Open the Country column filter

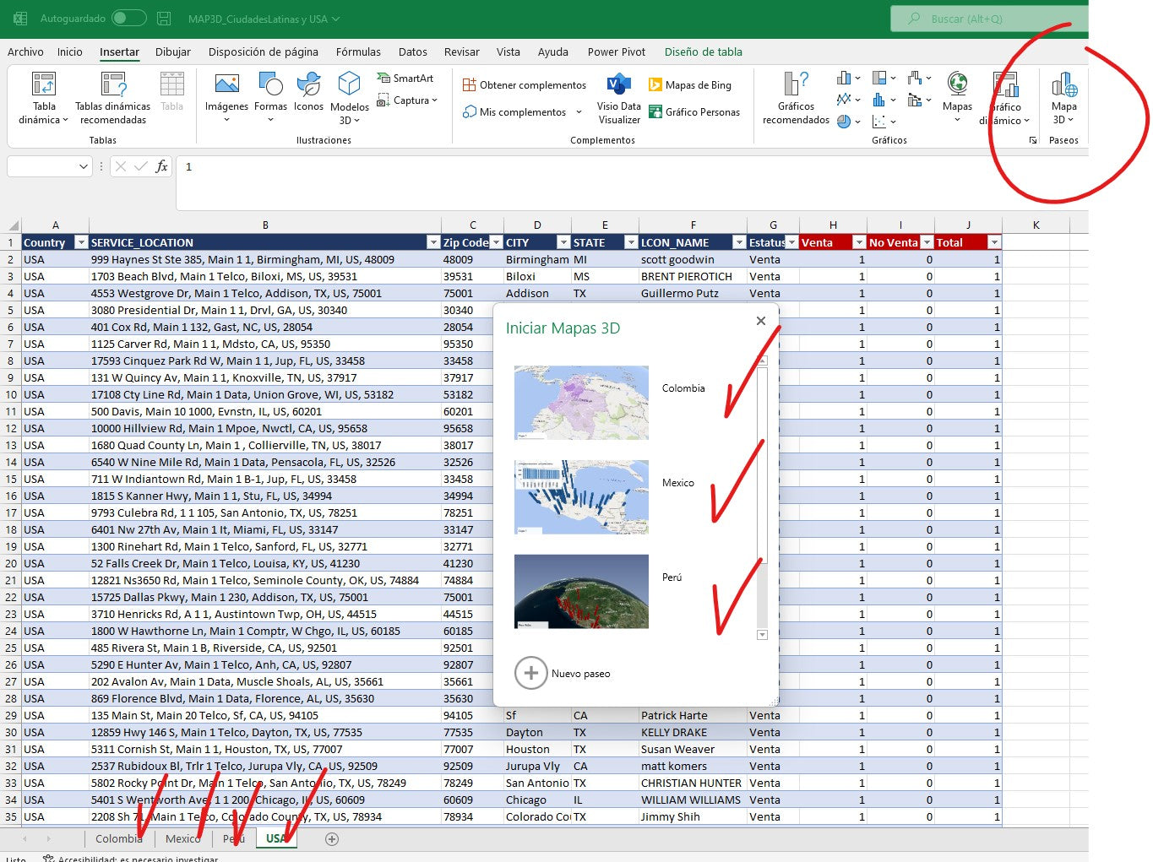point(81,242)
